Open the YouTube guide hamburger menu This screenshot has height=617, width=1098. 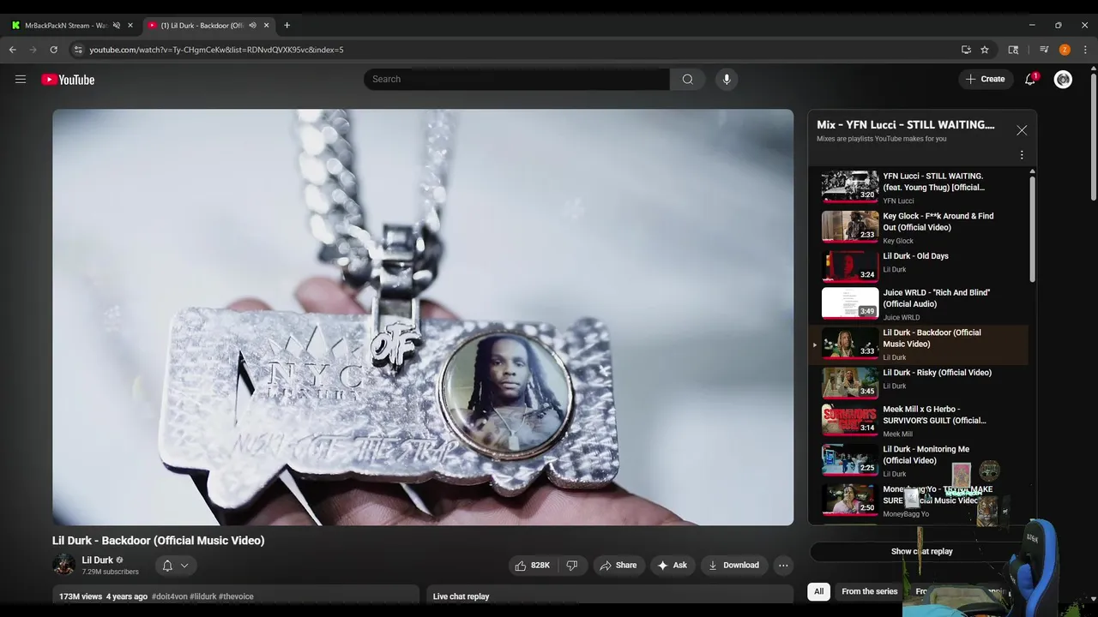[x=21, y=80]
